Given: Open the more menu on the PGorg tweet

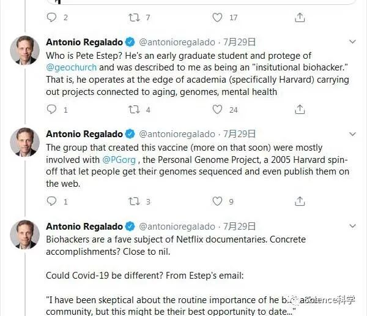Looking at the screenshot, I should pyautogui.click(x=352, y=134).
